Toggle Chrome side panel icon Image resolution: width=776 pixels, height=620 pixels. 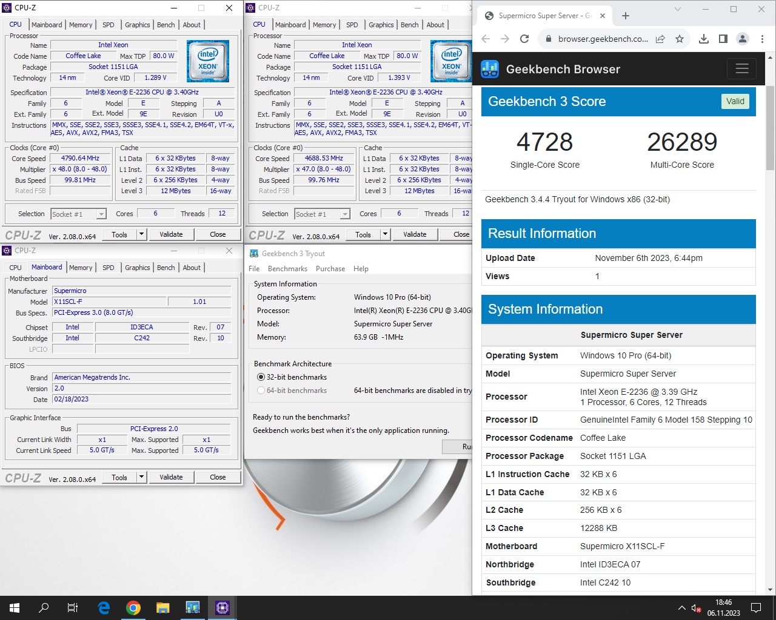click(723, 39)
